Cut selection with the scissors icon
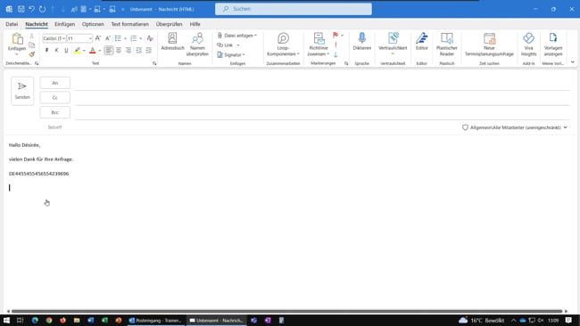The image size is (580, 326). [x=32, y=36]
